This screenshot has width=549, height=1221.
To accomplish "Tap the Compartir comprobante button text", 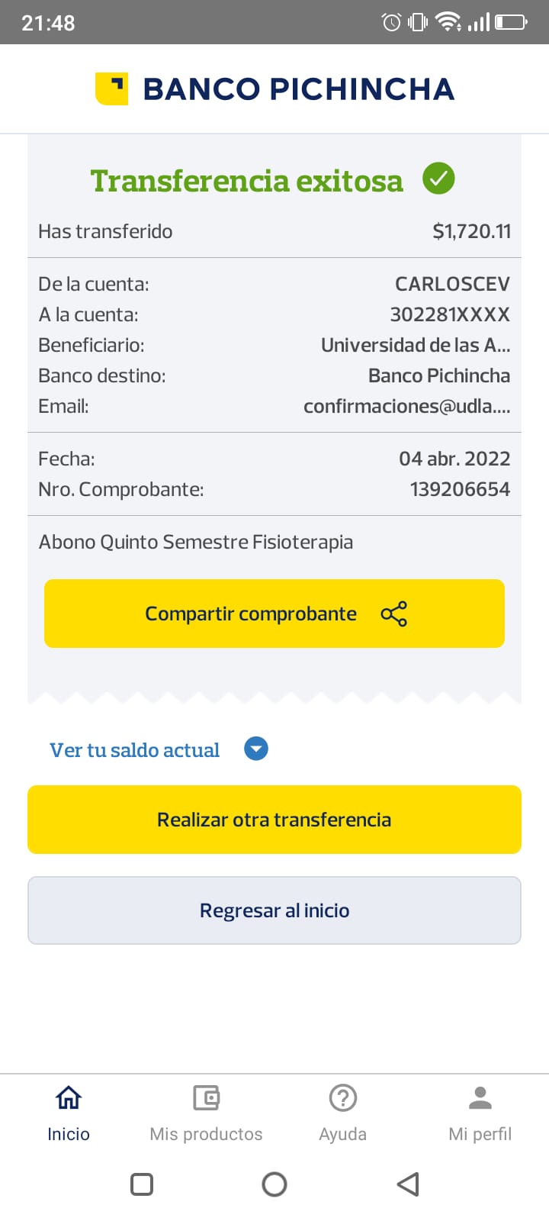I will click(x=251, y=614).
